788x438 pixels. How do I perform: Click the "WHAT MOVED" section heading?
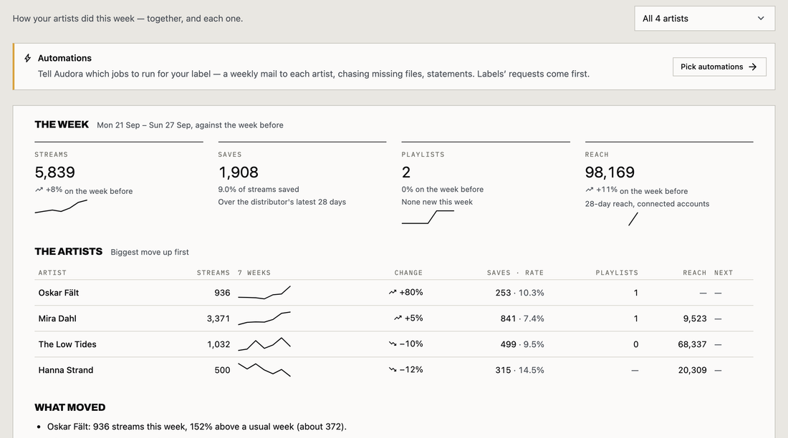pyautogui.click(x=70, y=407)
